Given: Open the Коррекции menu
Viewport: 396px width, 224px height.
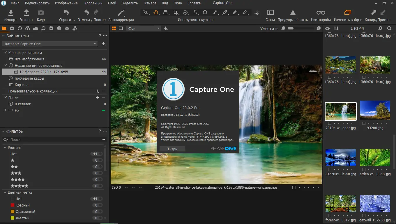Looking at the screenshot, I should pos(93,3).
